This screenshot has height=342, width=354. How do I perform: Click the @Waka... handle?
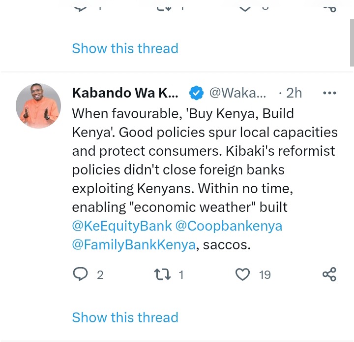tap(238, 93)
